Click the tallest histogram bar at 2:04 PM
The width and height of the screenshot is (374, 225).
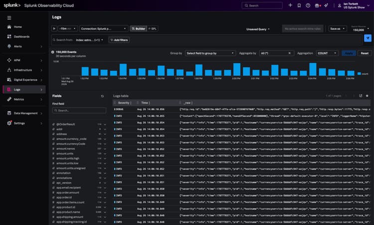(x=313, y=69)
